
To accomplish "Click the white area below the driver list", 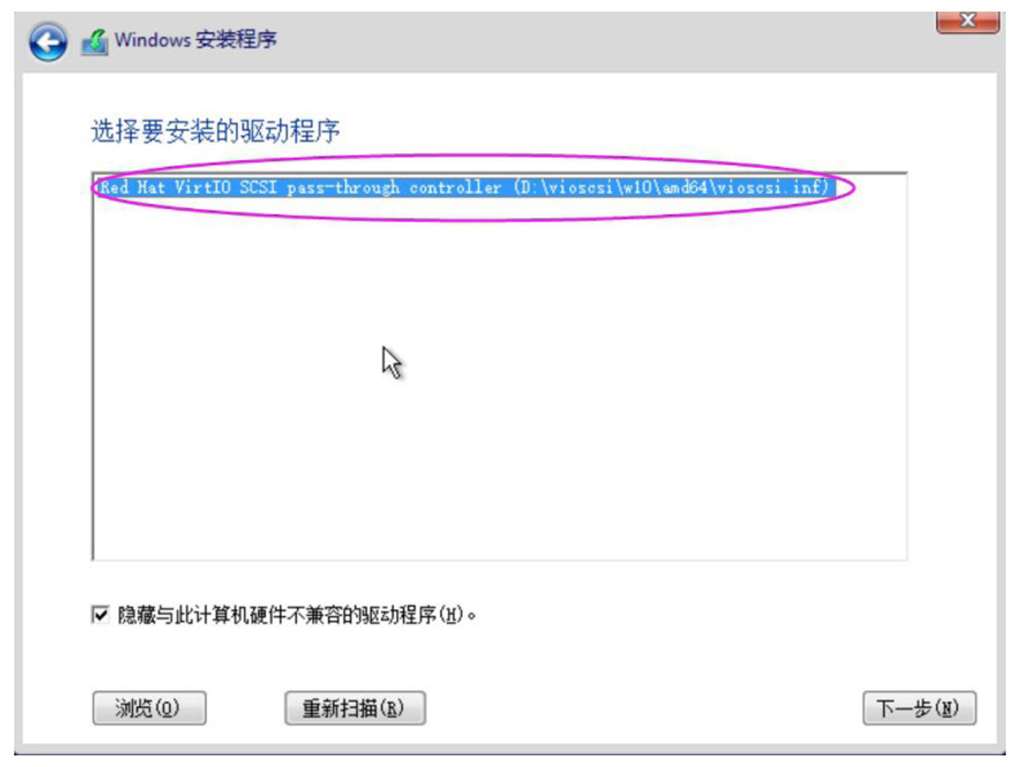I will (510, 582).
